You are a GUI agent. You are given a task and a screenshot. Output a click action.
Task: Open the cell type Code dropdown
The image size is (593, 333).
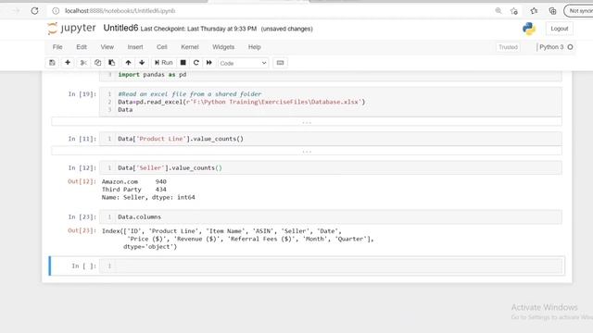coord(243,63)
